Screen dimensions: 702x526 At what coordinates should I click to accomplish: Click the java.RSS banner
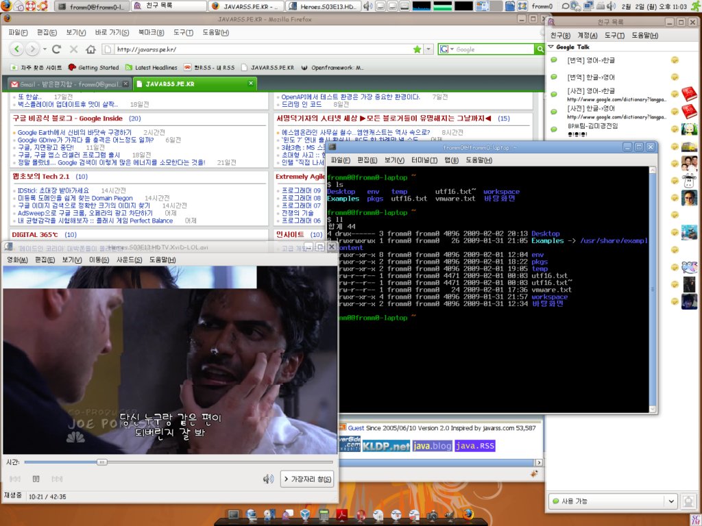coord(475,446)
